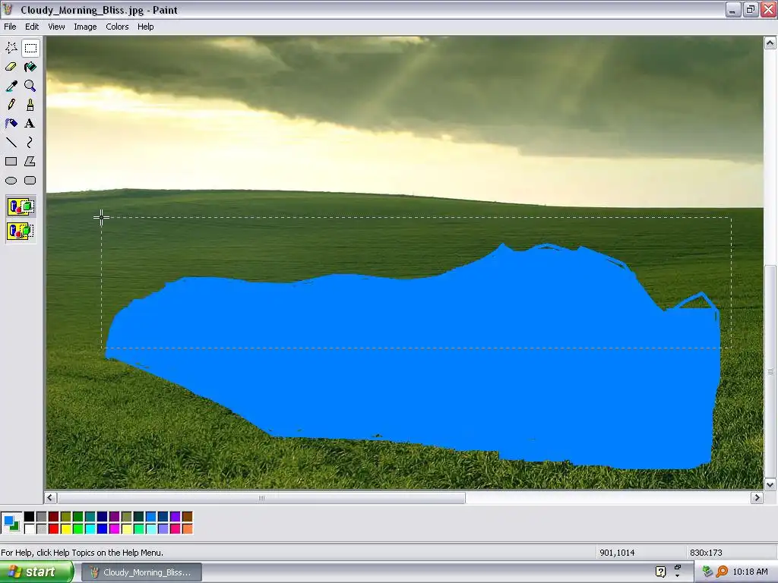Click the horizontal scrollbar left arrow
Image resolution: width=778 pixels, height=583 pixels.
click(x=51, y=498)
